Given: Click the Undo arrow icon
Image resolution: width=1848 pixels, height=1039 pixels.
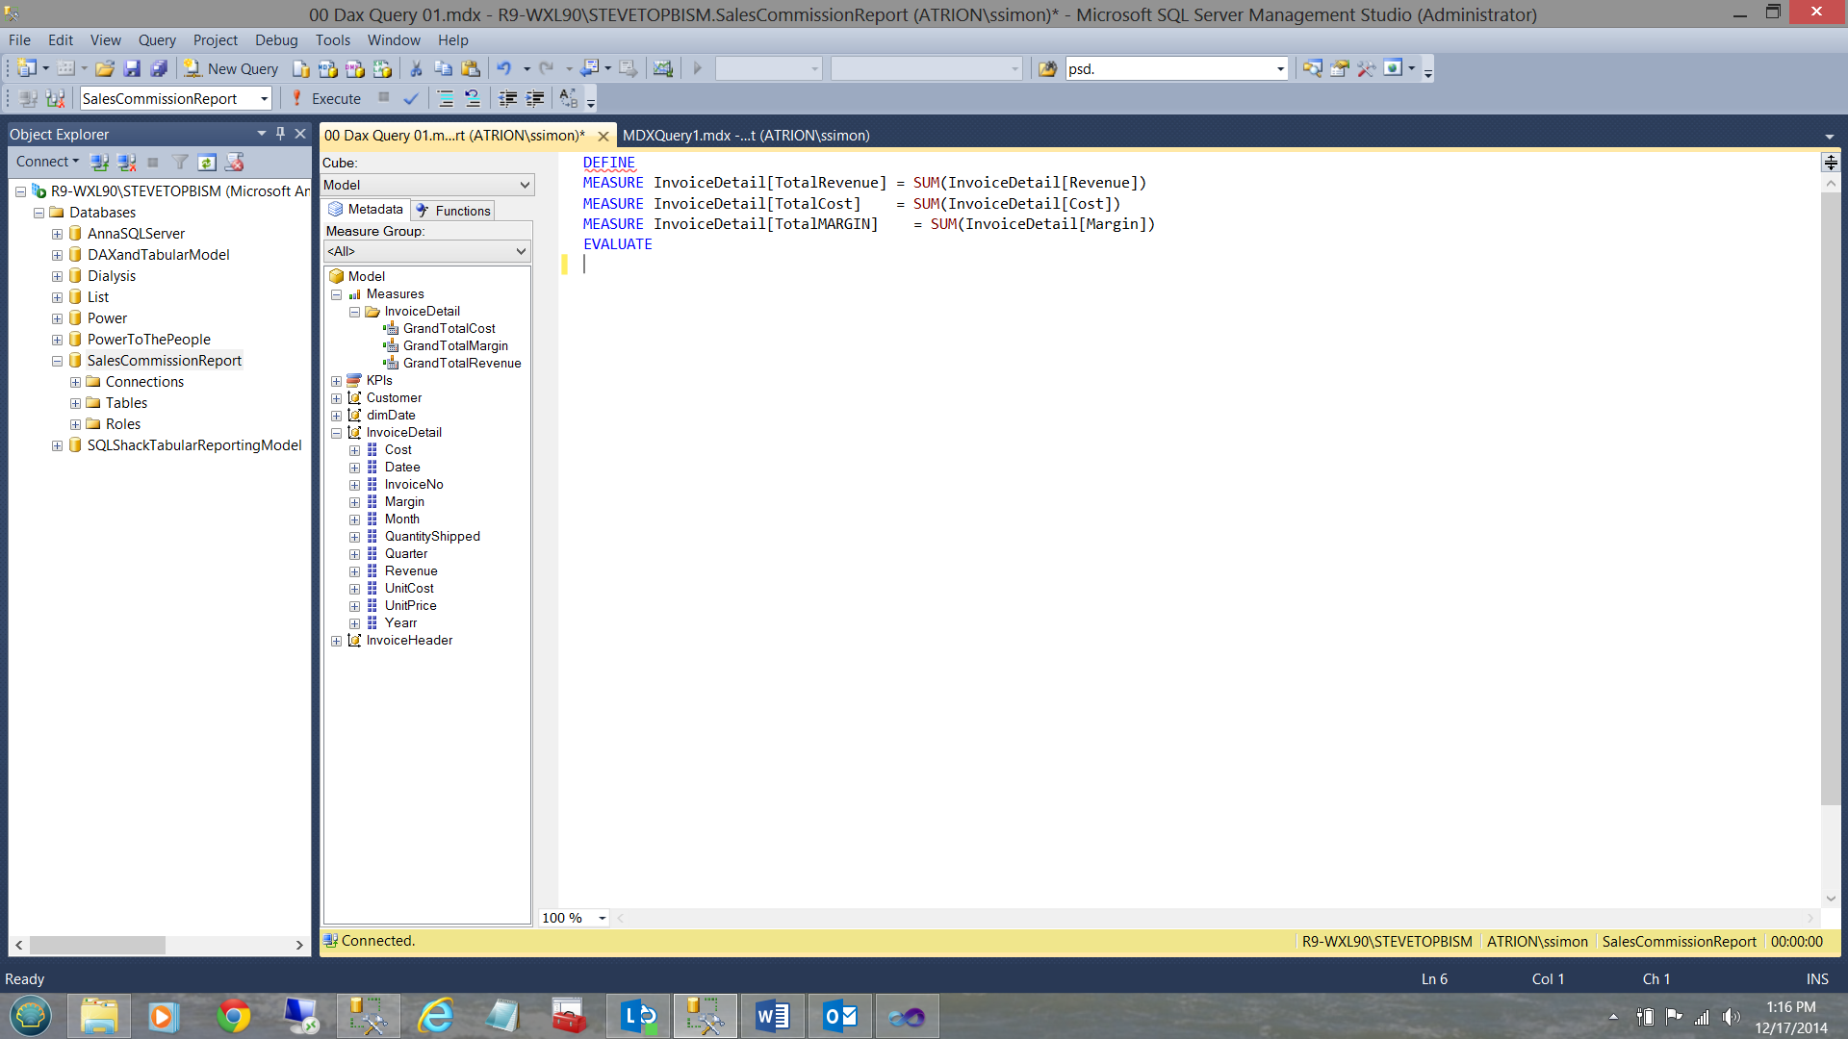Looking at the screenshot, I should (503, 68).
